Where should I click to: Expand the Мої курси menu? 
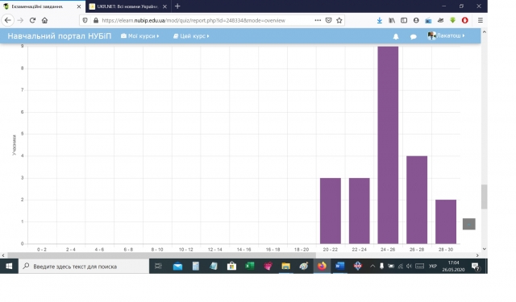(139, 35)
